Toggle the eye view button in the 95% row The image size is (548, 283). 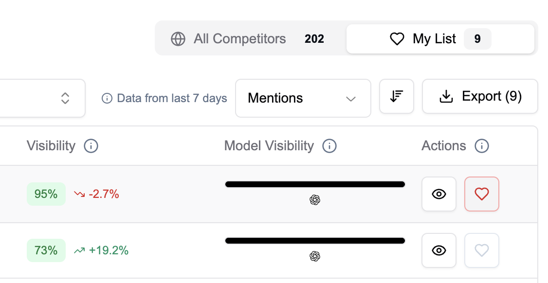[439, 194]
